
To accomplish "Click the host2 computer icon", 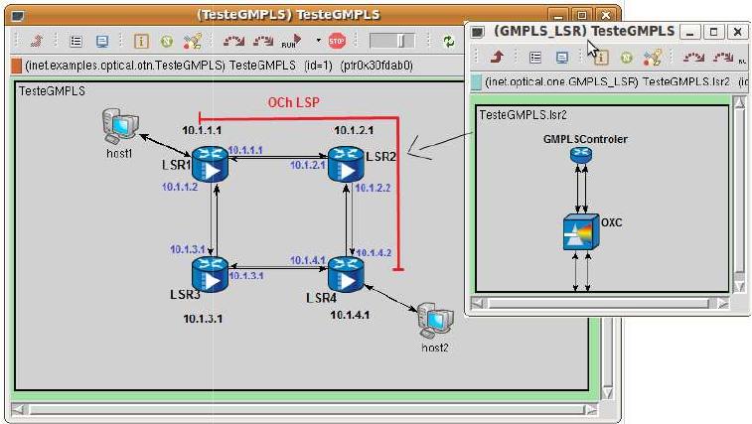I will click(x=434, y=320).
